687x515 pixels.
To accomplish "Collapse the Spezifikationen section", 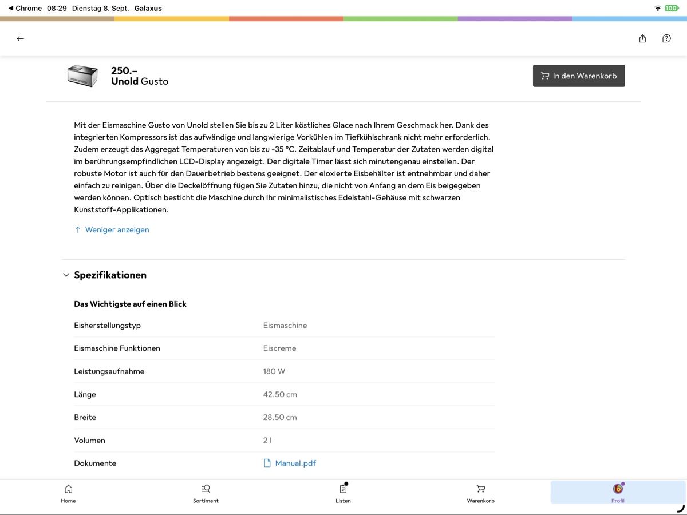I will [x=105, y=275].
